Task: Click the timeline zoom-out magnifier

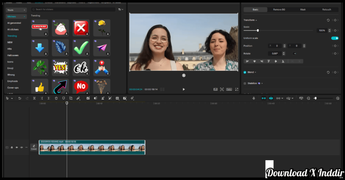Action: [309, 98]
